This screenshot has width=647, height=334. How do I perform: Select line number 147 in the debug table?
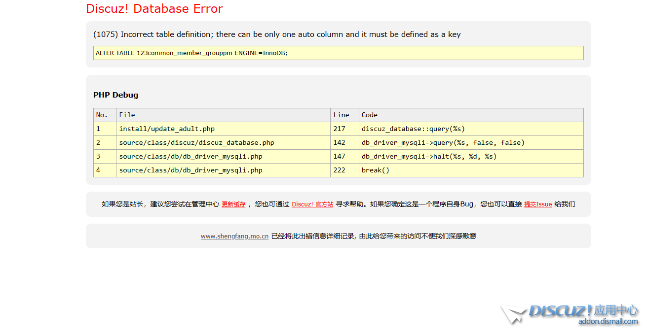[x=341, y=156]
